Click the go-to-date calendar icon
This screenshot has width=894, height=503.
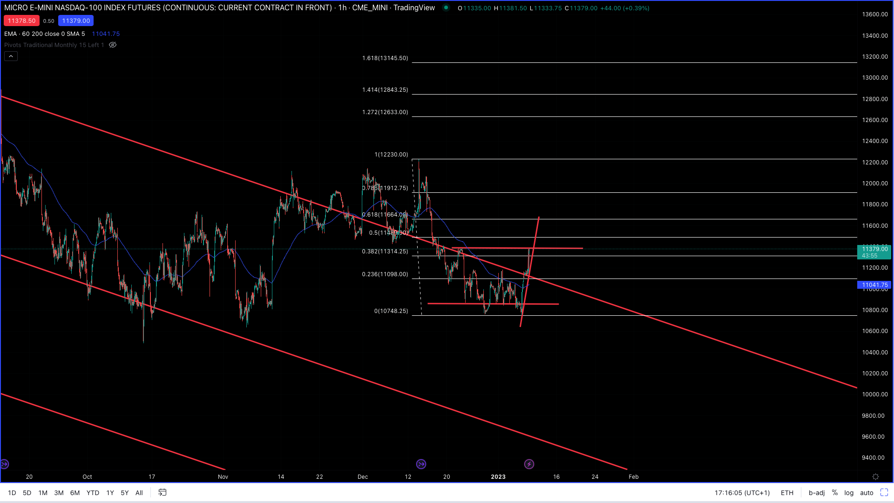pyautogui.click(x=163, y=493)
